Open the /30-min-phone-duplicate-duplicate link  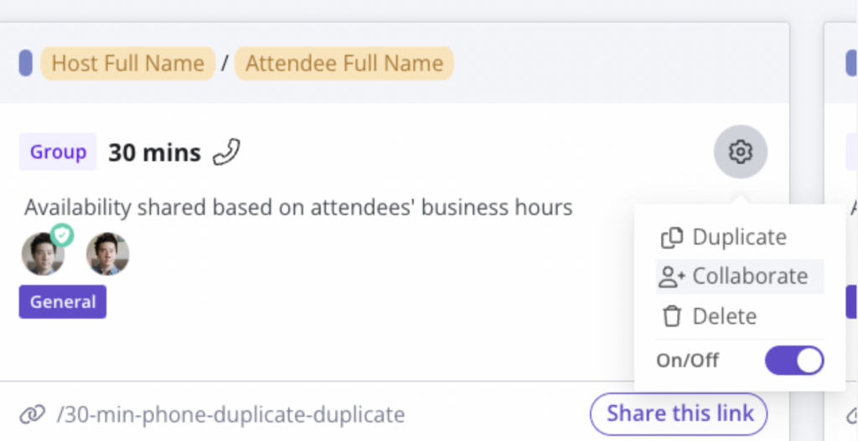click(x=230, y=415)
